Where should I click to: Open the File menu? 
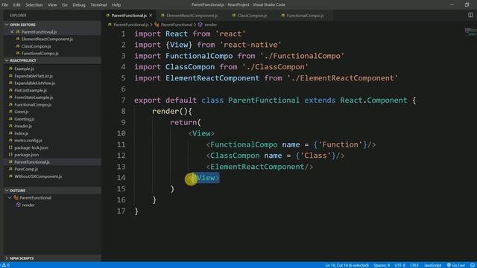point(5,5)
